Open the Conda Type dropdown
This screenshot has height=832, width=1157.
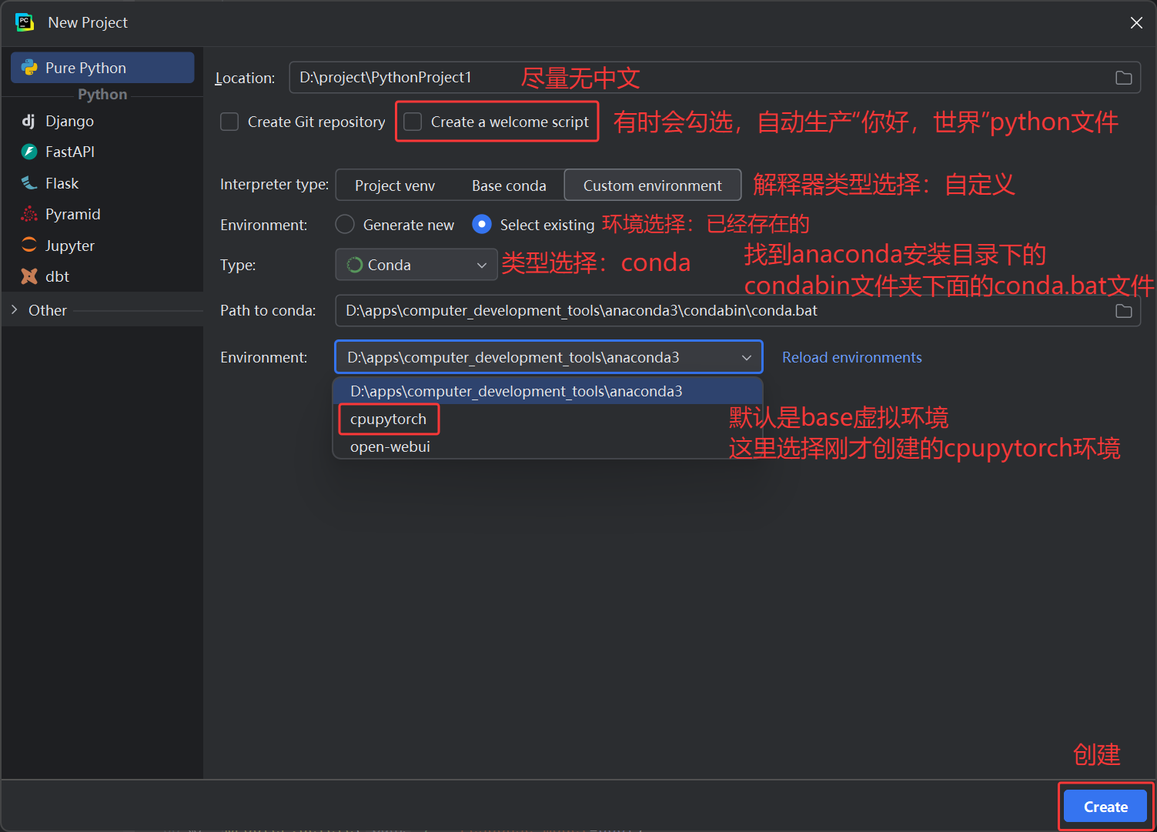(x=416, y=265)
